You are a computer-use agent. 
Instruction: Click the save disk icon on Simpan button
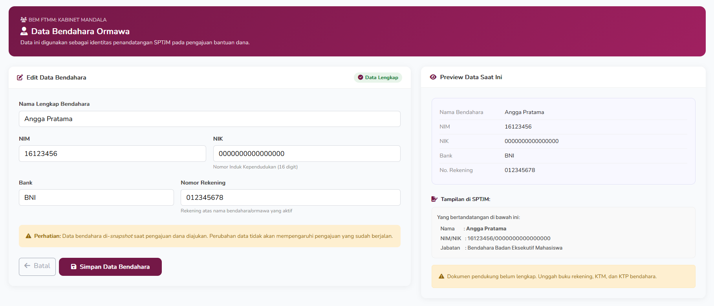tap(73, 267)
